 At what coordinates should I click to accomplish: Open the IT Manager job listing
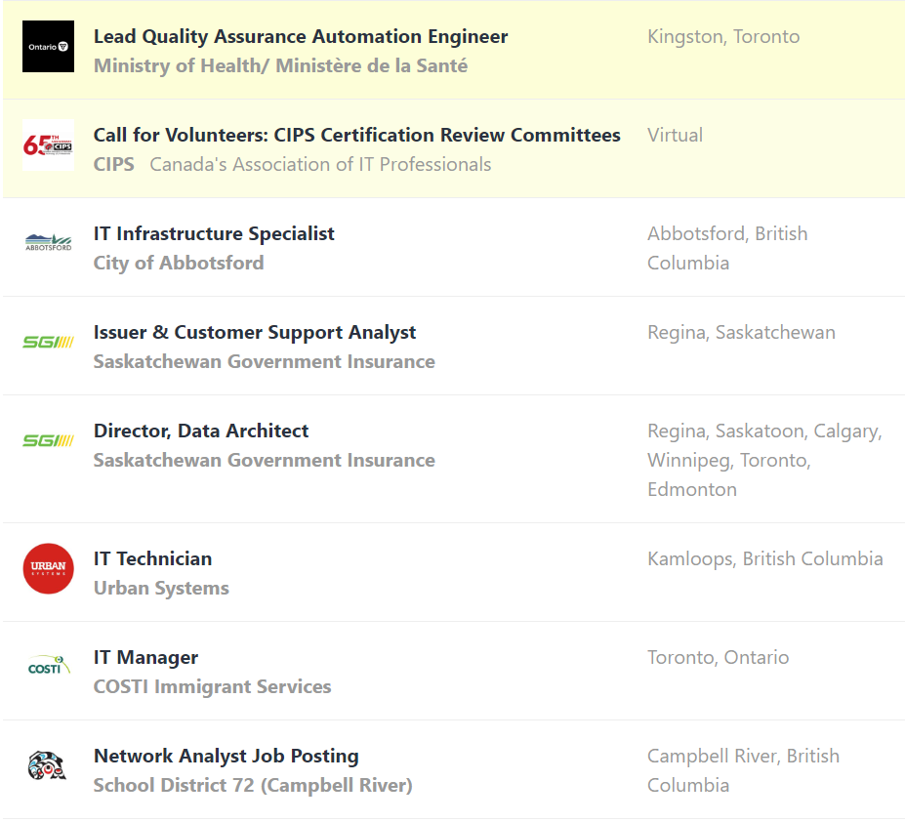[145, 658]
